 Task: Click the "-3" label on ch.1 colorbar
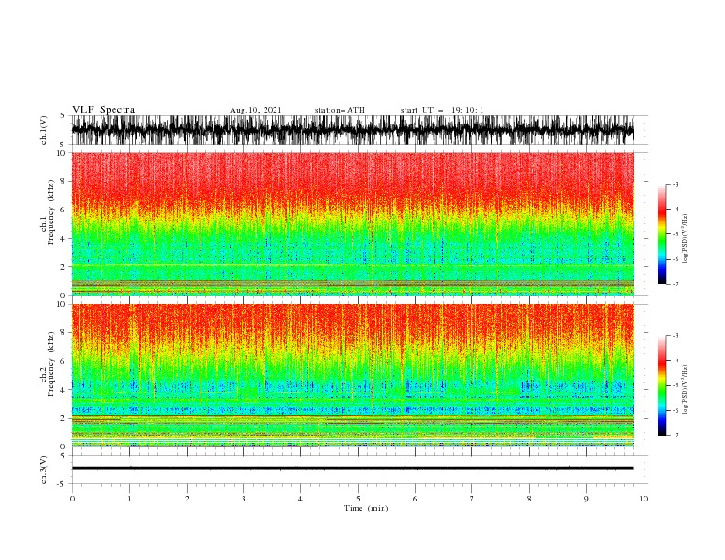pos(675,184)
